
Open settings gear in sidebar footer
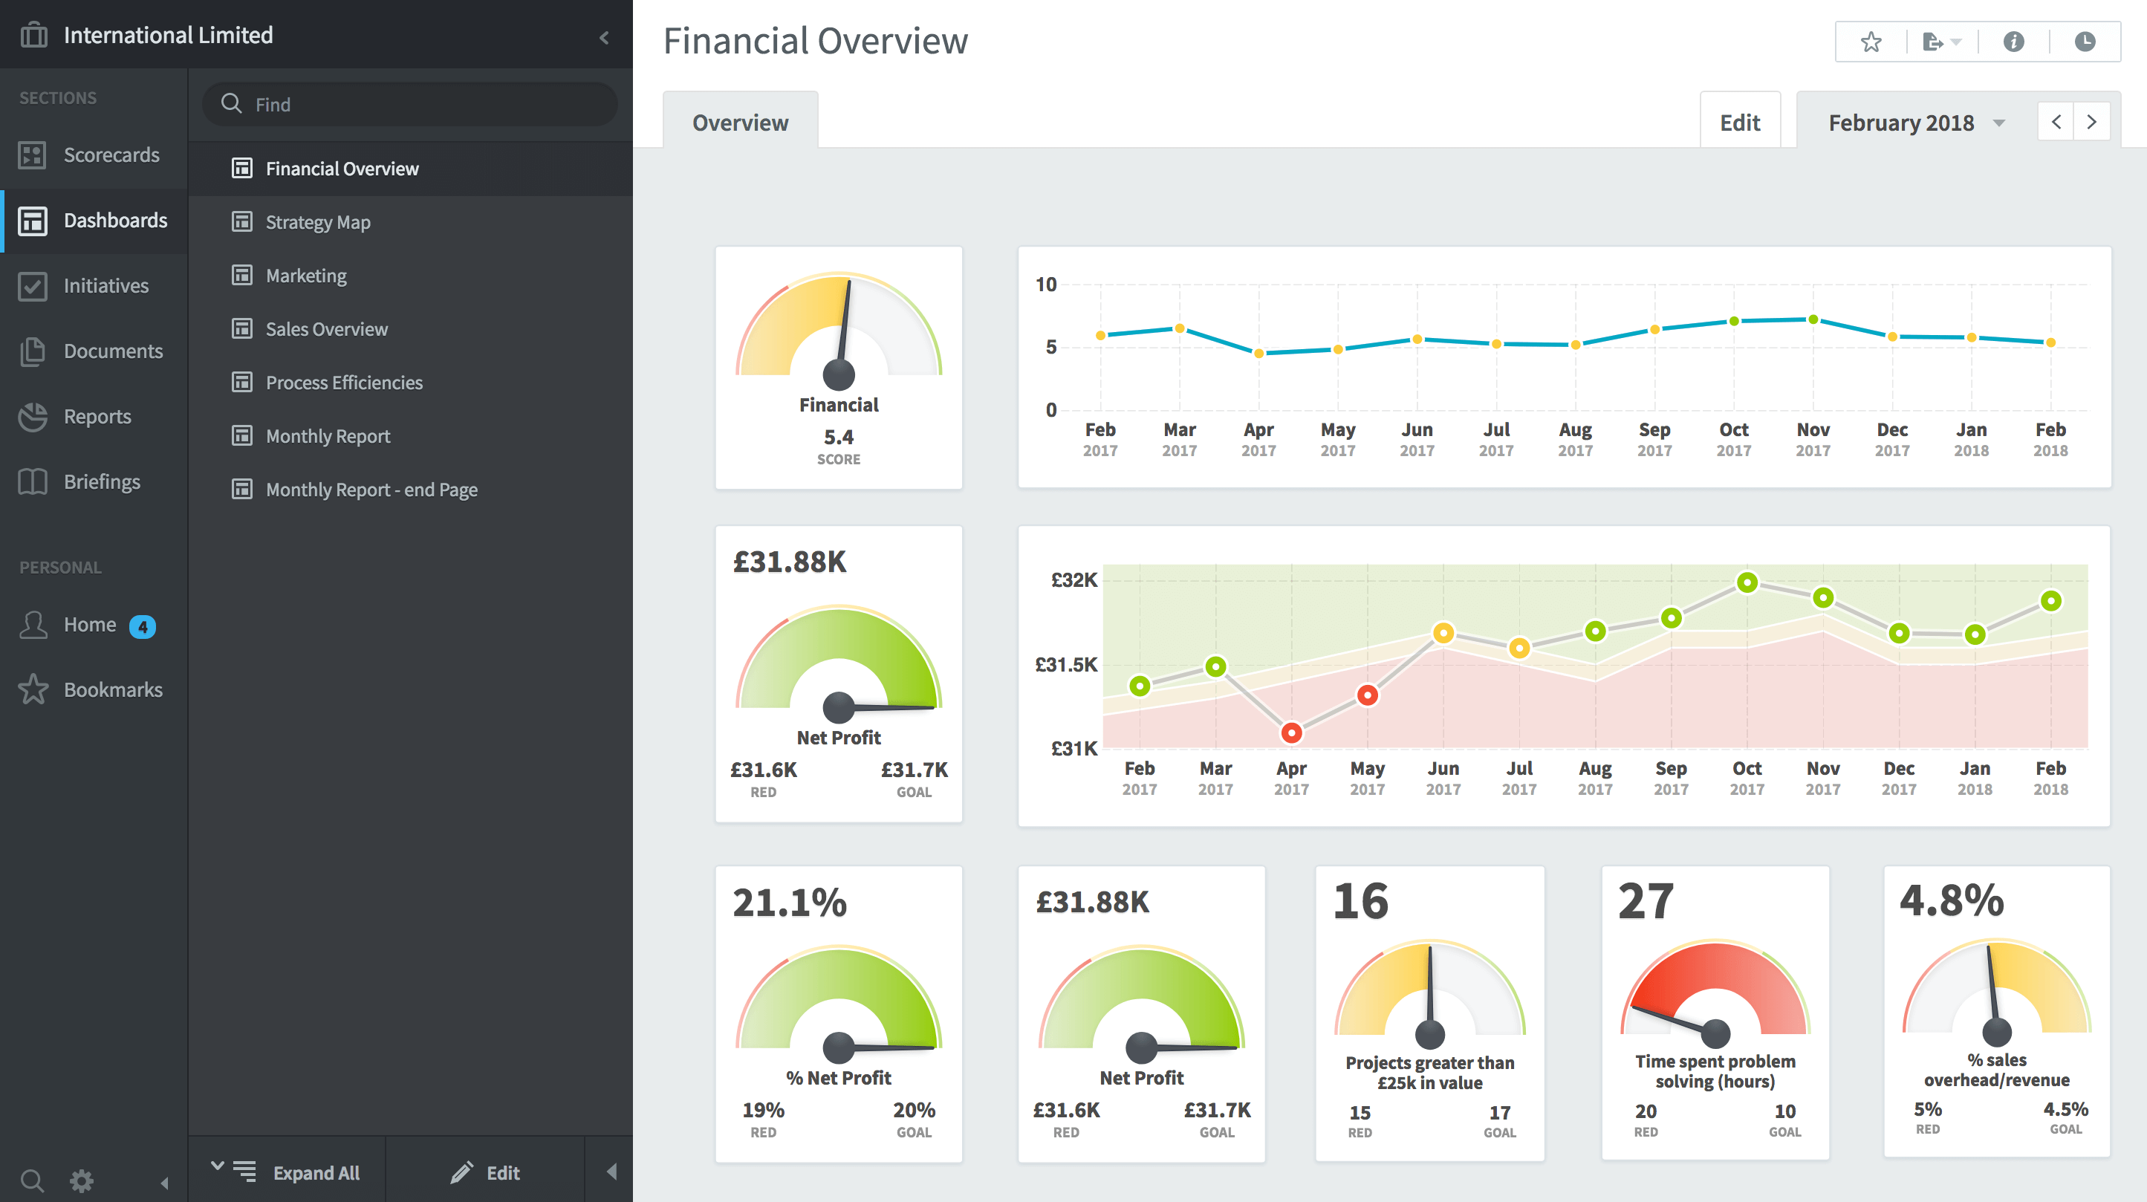(81, 1180)
